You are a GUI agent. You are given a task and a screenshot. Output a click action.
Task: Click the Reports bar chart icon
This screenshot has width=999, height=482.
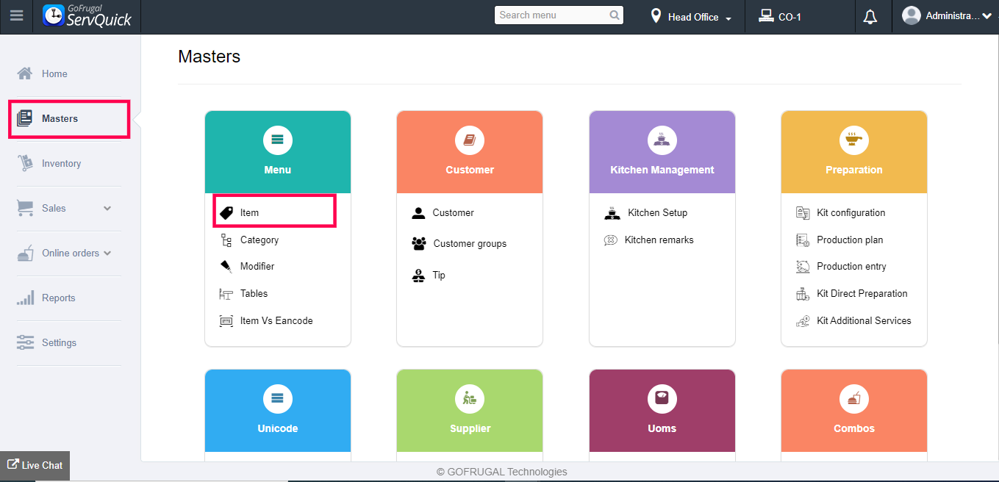tap(25, 298)
